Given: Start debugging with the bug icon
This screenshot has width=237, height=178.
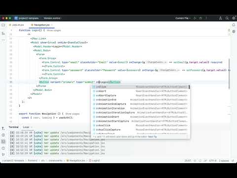Looking at the screenshot, I should pyautogui.click(x=200, y=18).
